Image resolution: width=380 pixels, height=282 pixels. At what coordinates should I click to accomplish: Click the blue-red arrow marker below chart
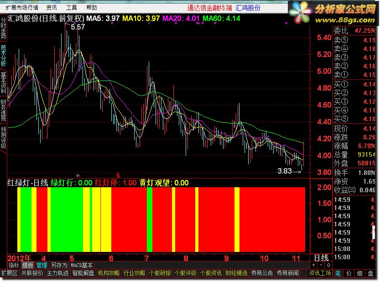coord(78,175)
